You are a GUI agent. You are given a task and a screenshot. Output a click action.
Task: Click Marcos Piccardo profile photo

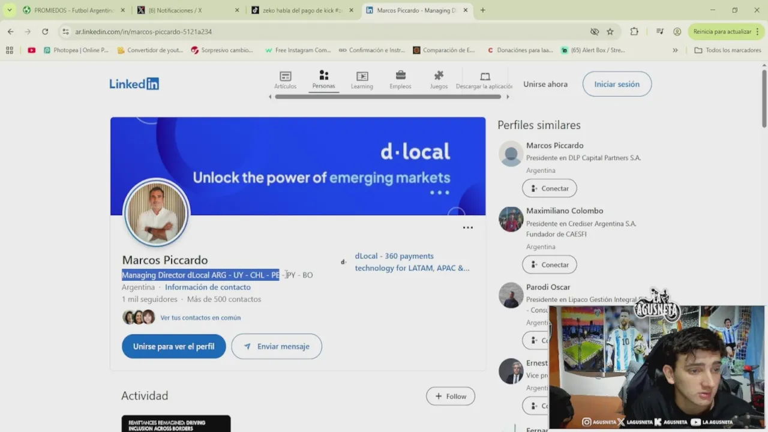(x=157, y=212)
